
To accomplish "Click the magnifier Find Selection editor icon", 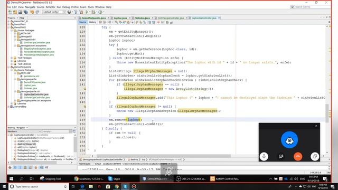I will pos(116,22).
